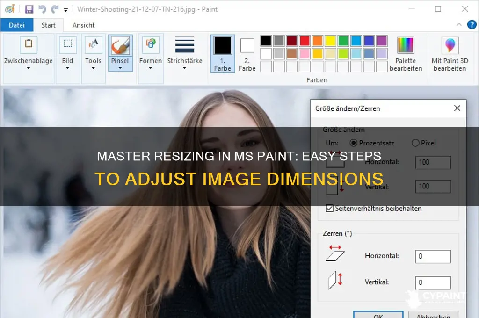This screenshot has height=318, width=479.
Task: Pick the pink palette color
Action: click(305, 54)
